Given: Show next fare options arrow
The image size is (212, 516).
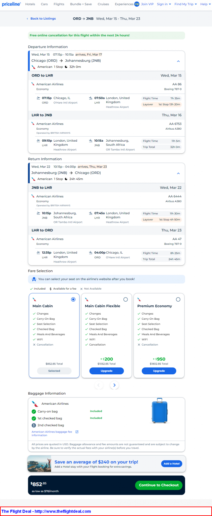Looking at the screenshot, I should coord(114,385).
